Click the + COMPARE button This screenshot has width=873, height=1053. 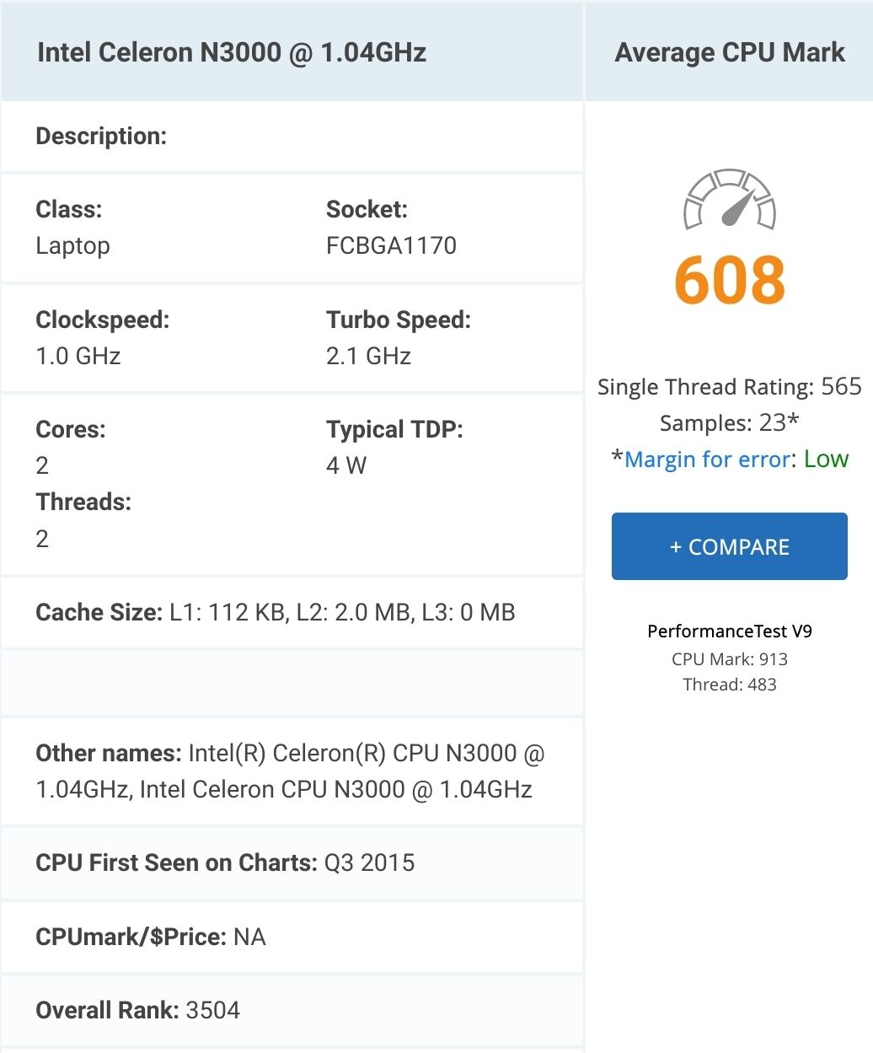pyautogui.click(x=730, y=546)
